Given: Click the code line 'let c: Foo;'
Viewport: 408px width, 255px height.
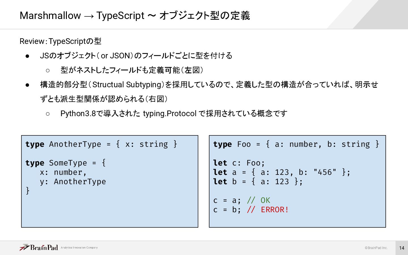Looking at the screenshot, I should point(239,163).
